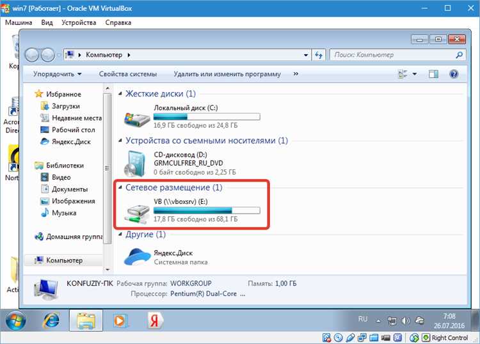
Task: Click the Yandex.Disk tray icon
Action: coord(419,320)
